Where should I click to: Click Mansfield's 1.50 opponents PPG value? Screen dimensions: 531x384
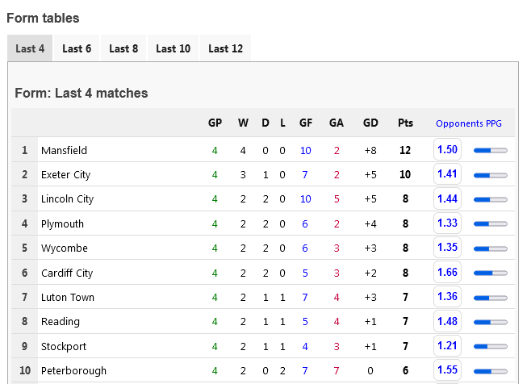pyautogui.click(x=447, y=150)
